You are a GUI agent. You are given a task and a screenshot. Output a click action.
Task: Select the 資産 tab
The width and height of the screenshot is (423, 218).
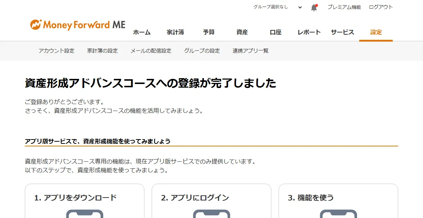click(x=242, y=32)
